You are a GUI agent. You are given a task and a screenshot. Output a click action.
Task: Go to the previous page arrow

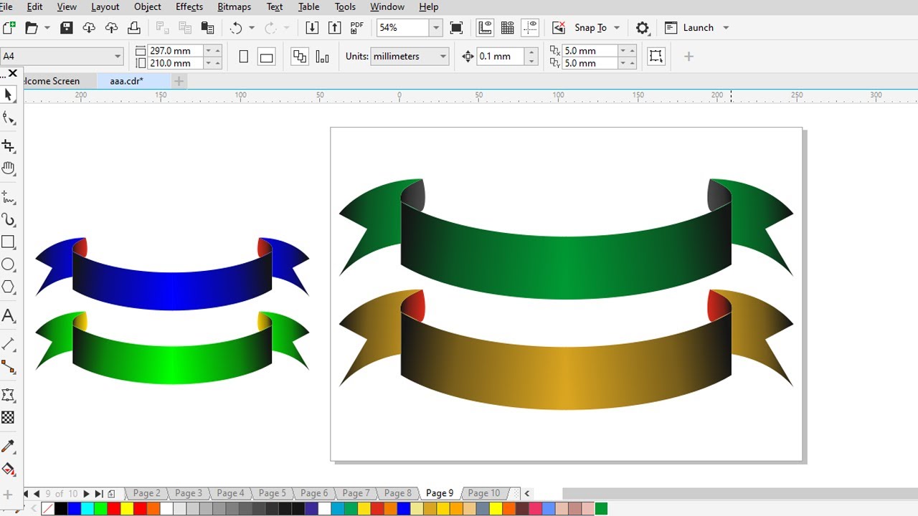pos(37,494)
